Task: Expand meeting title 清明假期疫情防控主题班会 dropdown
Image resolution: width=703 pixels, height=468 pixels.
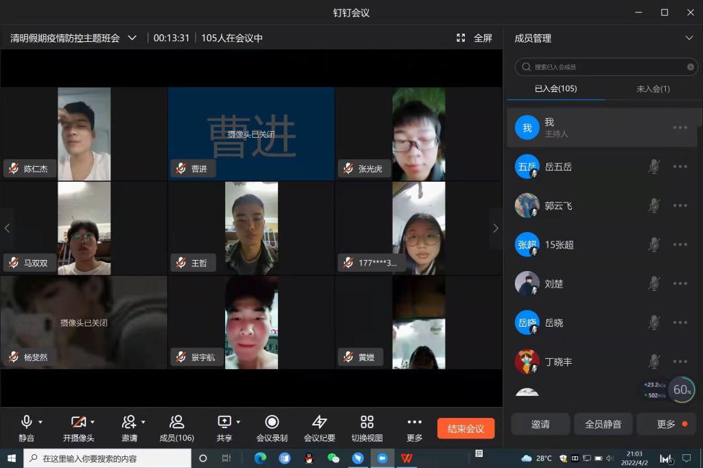Action: point(132,38)
